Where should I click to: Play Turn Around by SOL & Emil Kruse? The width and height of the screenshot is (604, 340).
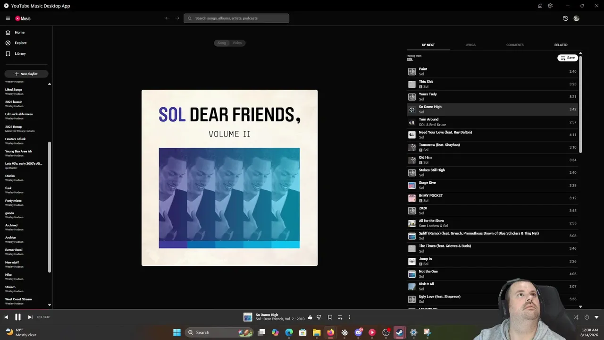[492, 122]
